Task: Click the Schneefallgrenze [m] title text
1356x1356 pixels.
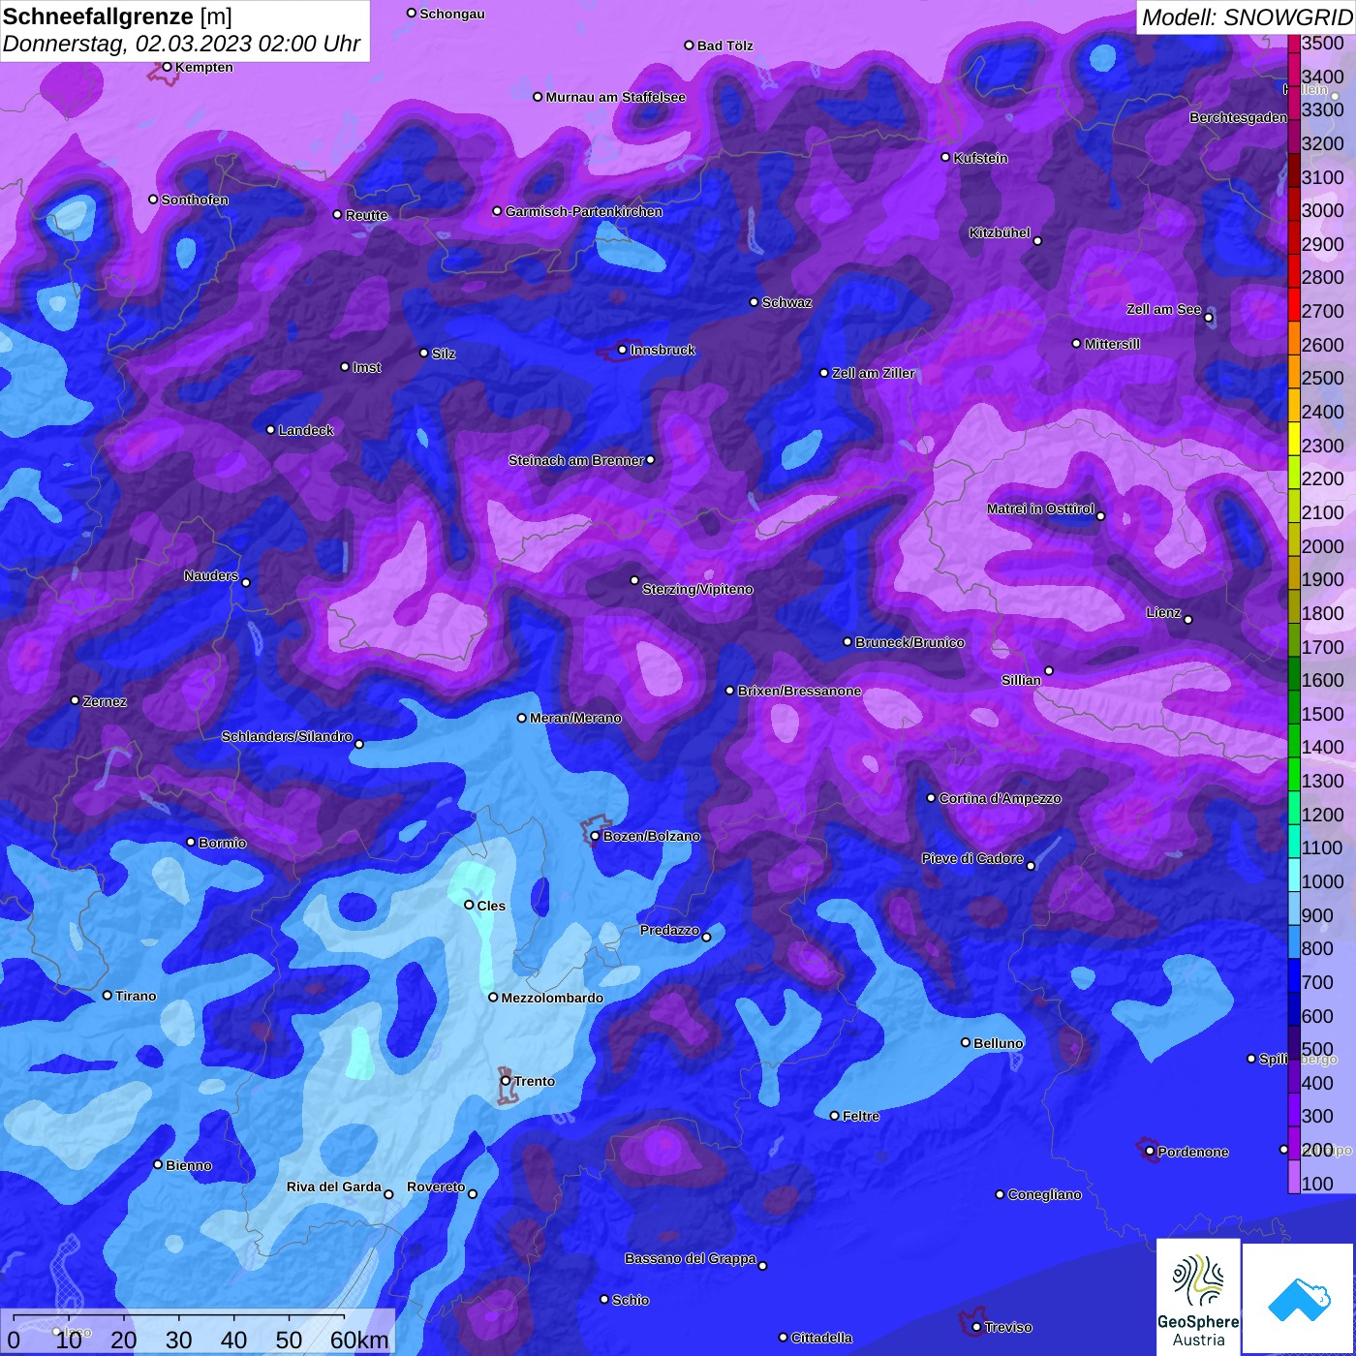Action: 117,16
